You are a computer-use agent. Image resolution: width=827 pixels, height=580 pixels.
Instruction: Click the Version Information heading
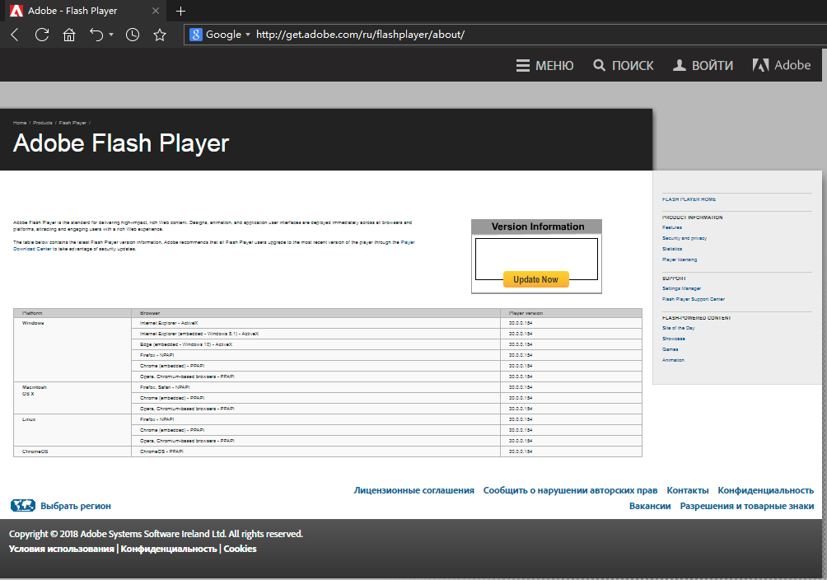pos(537,227)
